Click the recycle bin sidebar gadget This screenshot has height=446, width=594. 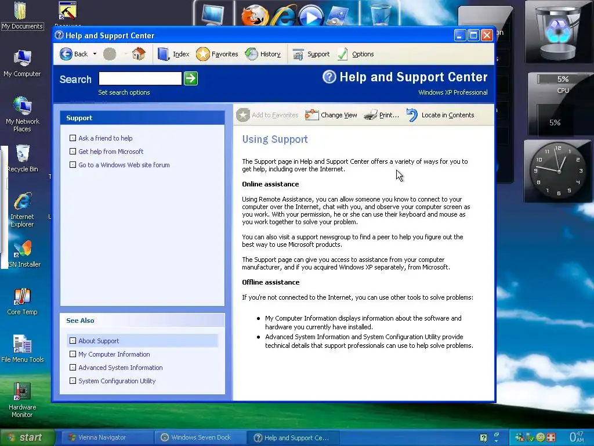558,31
